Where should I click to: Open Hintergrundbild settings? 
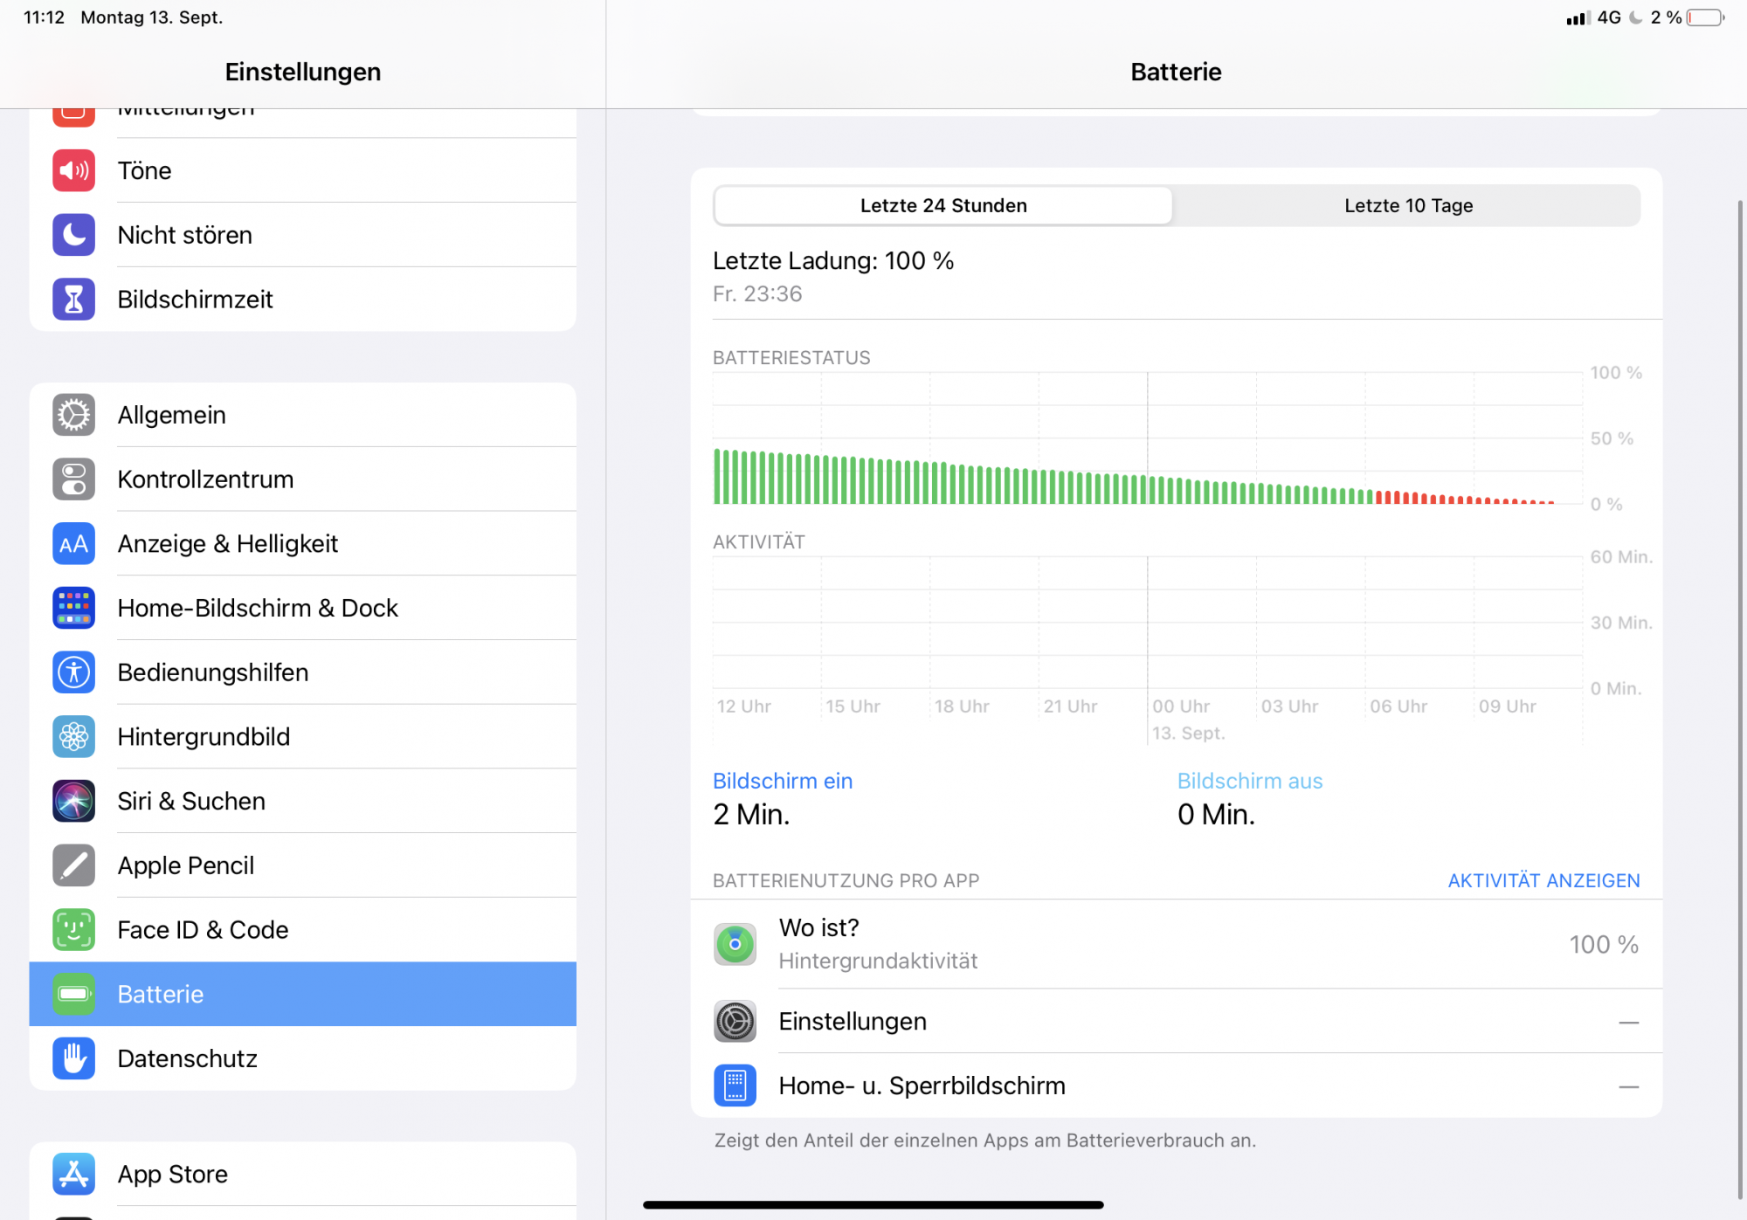point(204,736)
